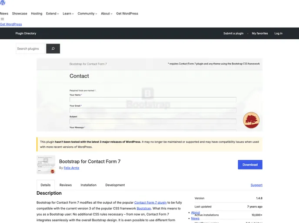The image size is (299, 223).
Task: Click the magnifier search button
Action: 53,48
